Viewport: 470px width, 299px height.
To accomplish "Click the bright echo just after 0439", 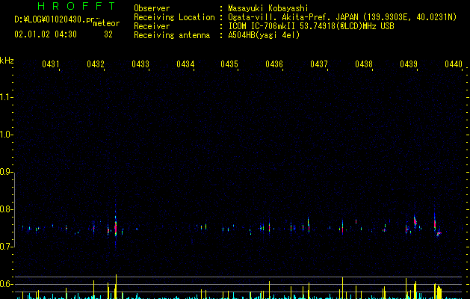I will coord(415,221).
